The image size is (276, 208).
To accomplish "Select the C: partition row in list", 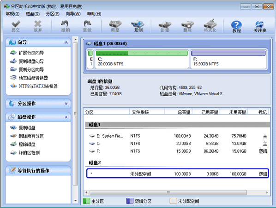I will 177,144.
